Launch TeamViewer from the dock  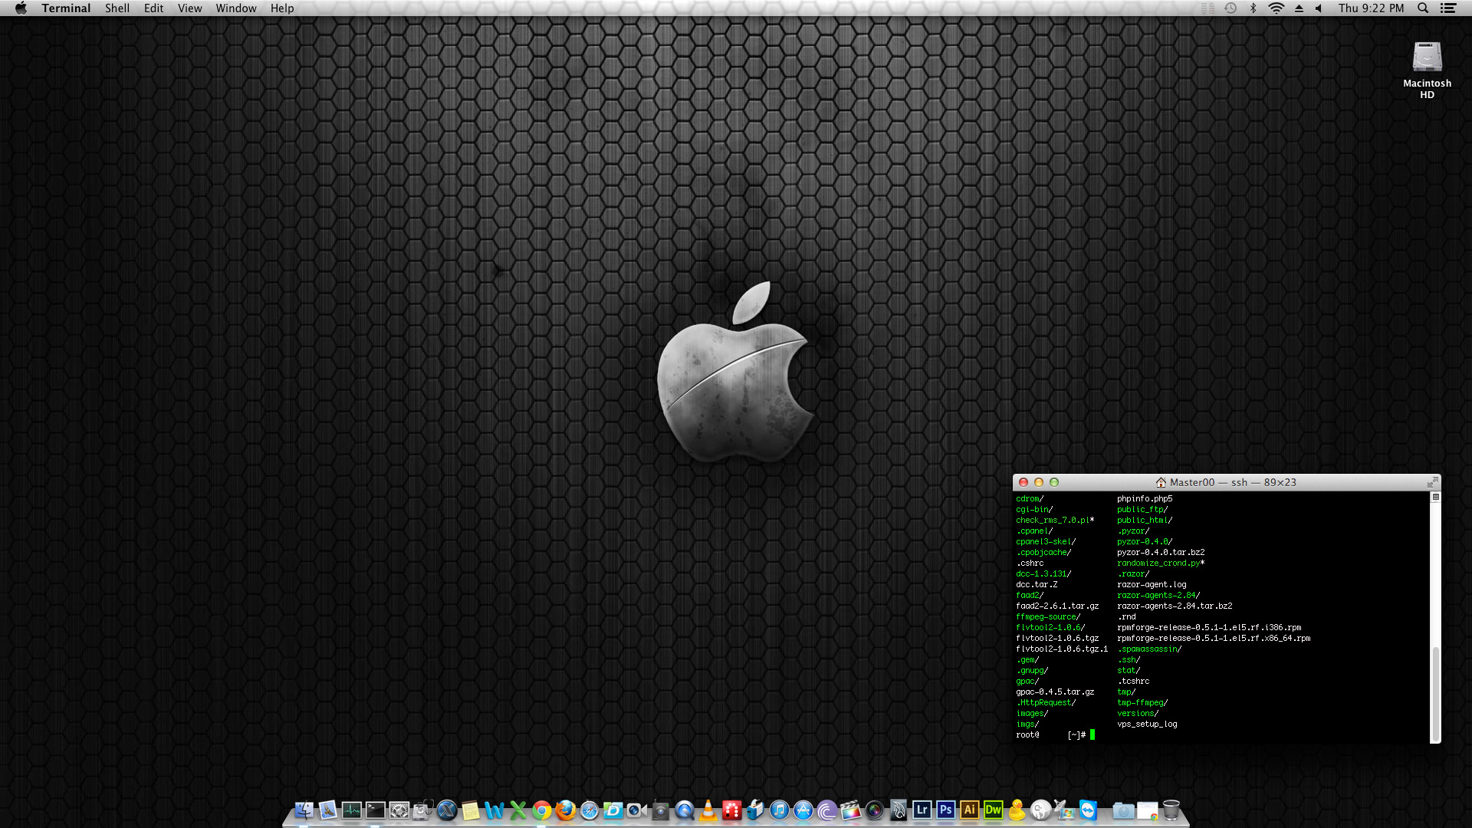click(x=1088, y=810)
